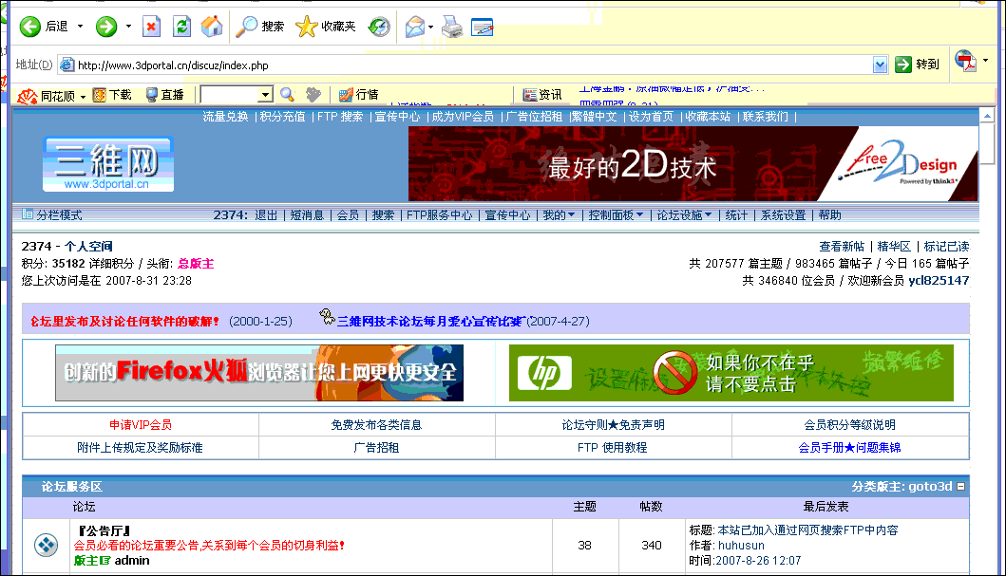
Task: Click 退出 logout link
Action: click(x=266, y=215)
